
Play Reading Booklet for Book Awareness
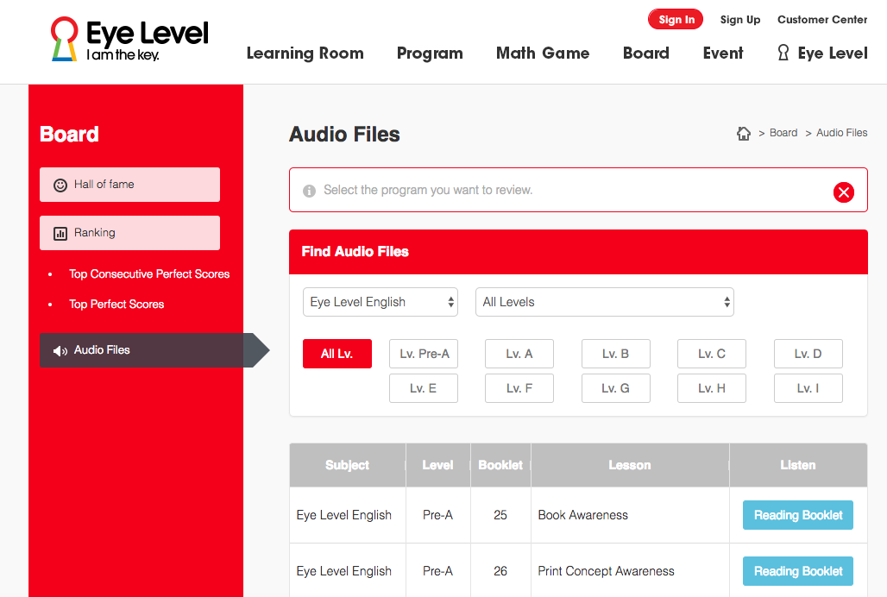(x=797, y=515)
